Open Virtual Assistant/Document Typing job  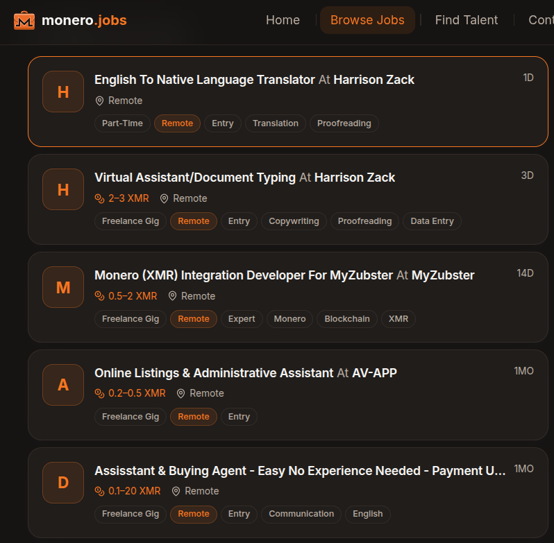coord(195,178)
